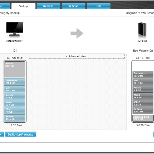This screenshot has height=154, width=154.
Task: Click the New Volume (D:) label
Action: pos(143,51)
